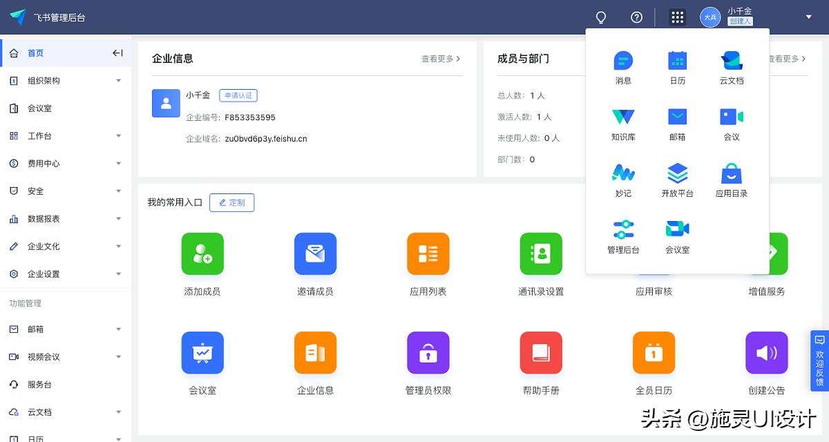Screen dimensions: 829x442
Task: Click the help question-mark icon on top bar
Action: pos(636,17)
